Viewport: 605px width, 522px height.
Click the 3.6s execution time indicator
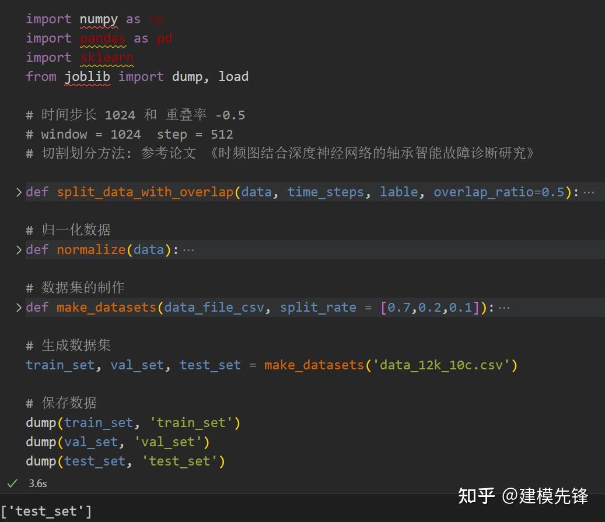coord(37,483)
